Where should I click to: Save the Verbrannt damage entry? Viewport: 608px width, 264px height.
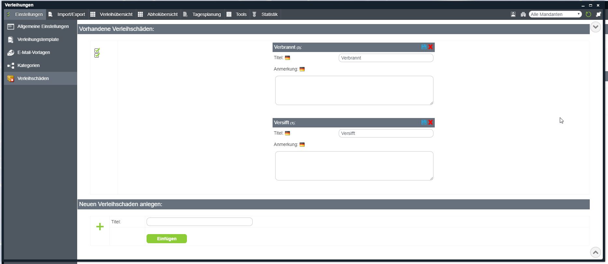pyautogui.click(x=424, y=47)
